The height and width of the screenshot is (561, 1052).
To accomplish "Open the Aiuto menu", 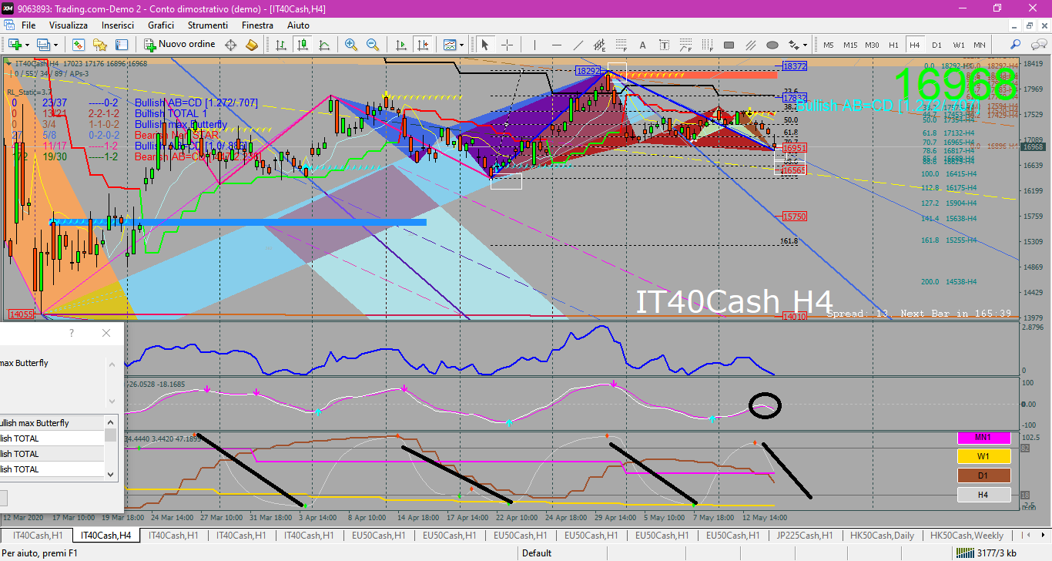I will click(x=298, y=25).
